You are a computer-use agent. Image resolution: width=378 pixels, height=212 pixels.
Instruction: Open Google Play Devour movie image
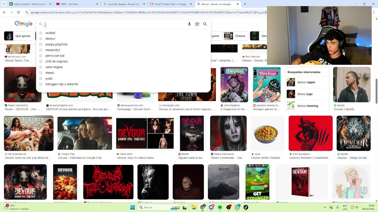pyautogui.click(x=85, y=133)
